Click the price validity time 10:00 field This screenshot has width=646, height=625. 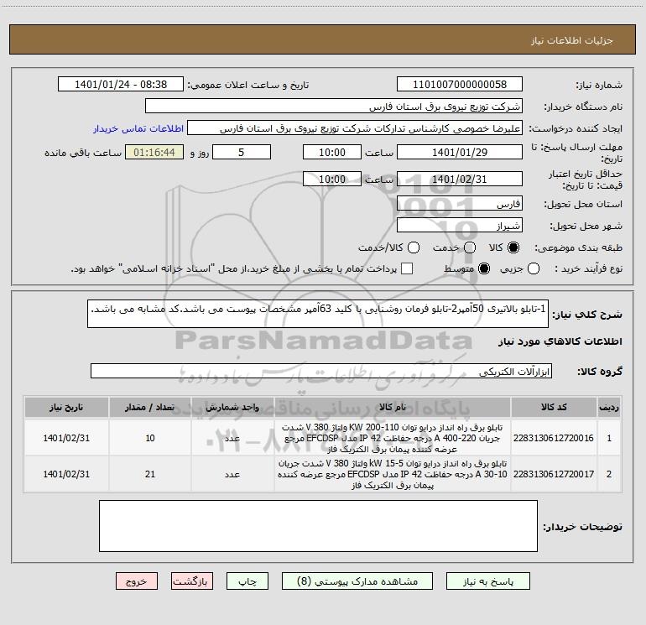332,179
